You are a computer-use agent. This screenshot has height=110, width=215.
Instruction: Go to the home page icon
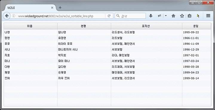(173, 16)
